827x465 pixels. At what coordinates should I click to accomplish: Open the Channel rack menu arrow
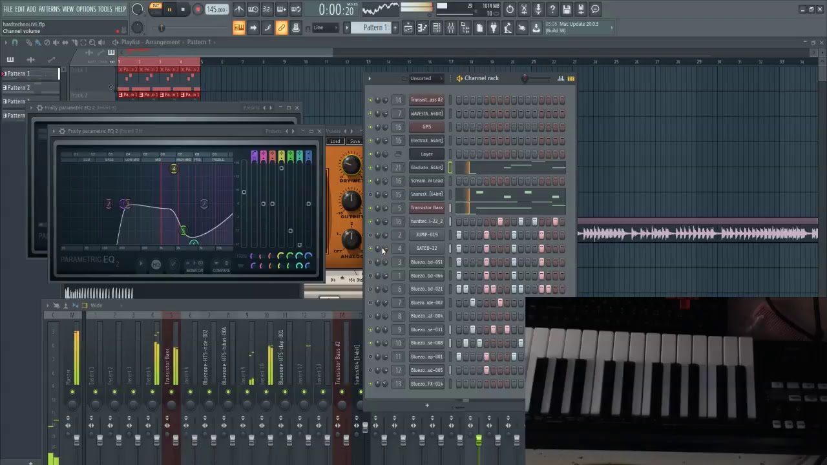click(370, 79)
